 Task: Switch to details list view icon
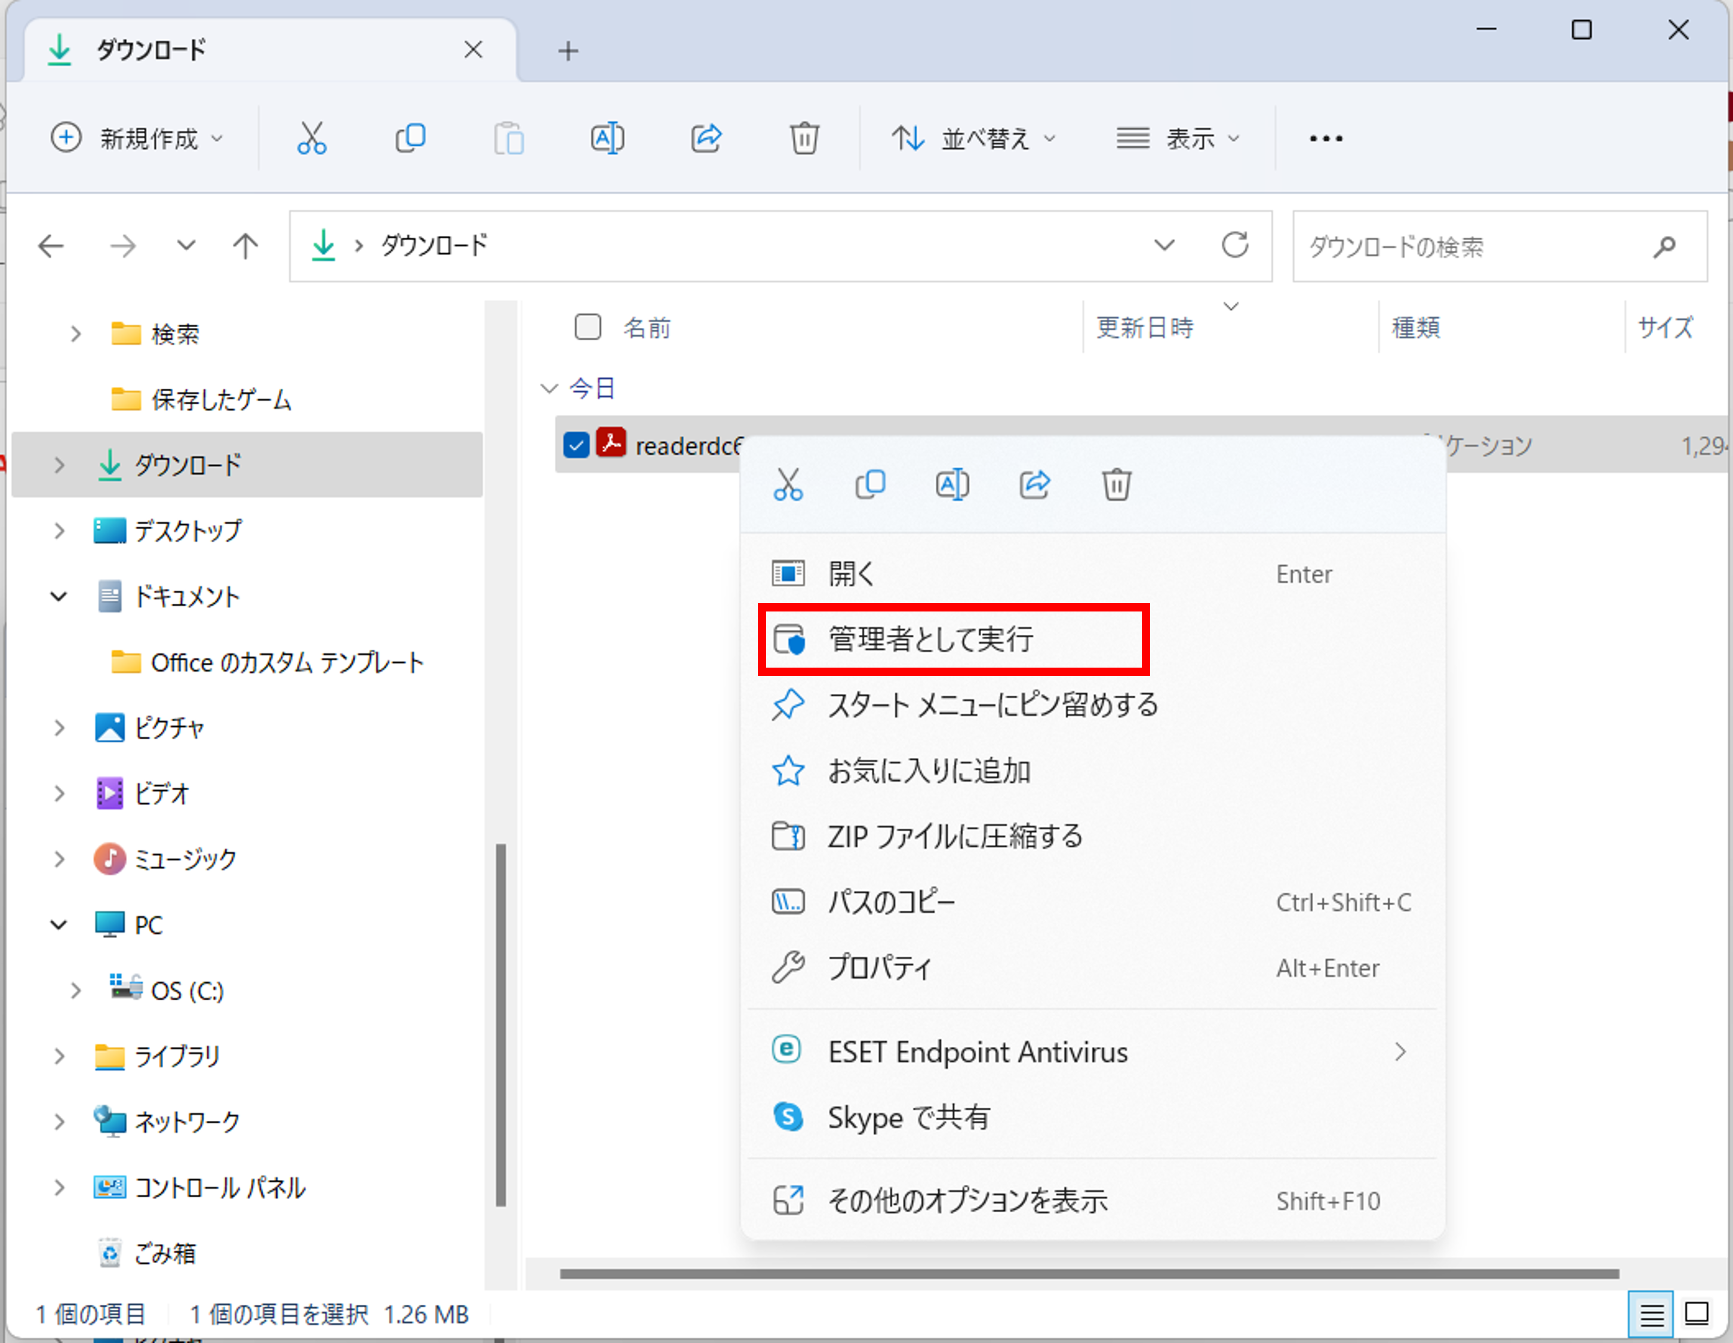tap(1651, 1314)
